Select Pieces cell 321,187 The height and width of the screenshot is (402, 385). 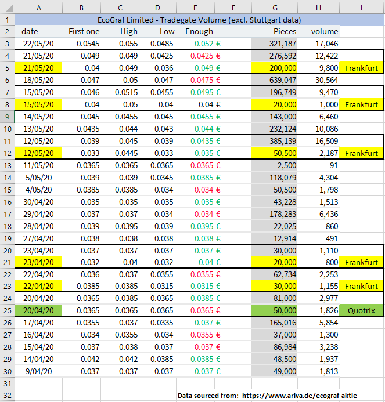tap(275, 44)
